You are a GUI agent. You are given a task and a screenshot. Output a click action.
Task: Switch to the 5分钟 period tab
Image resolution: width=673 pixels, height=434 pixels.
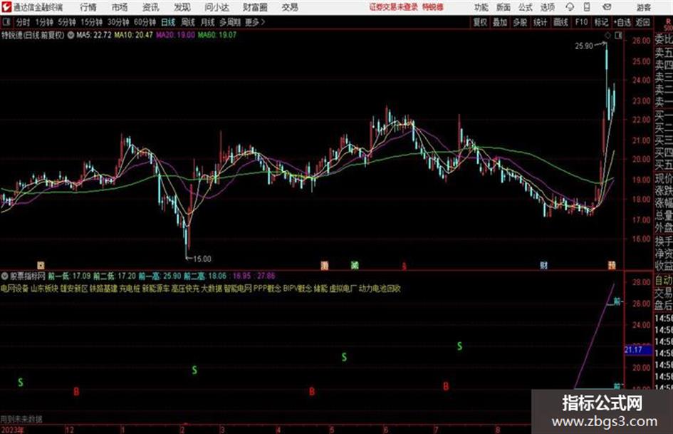pyautogui.click(x=66, y=22)
